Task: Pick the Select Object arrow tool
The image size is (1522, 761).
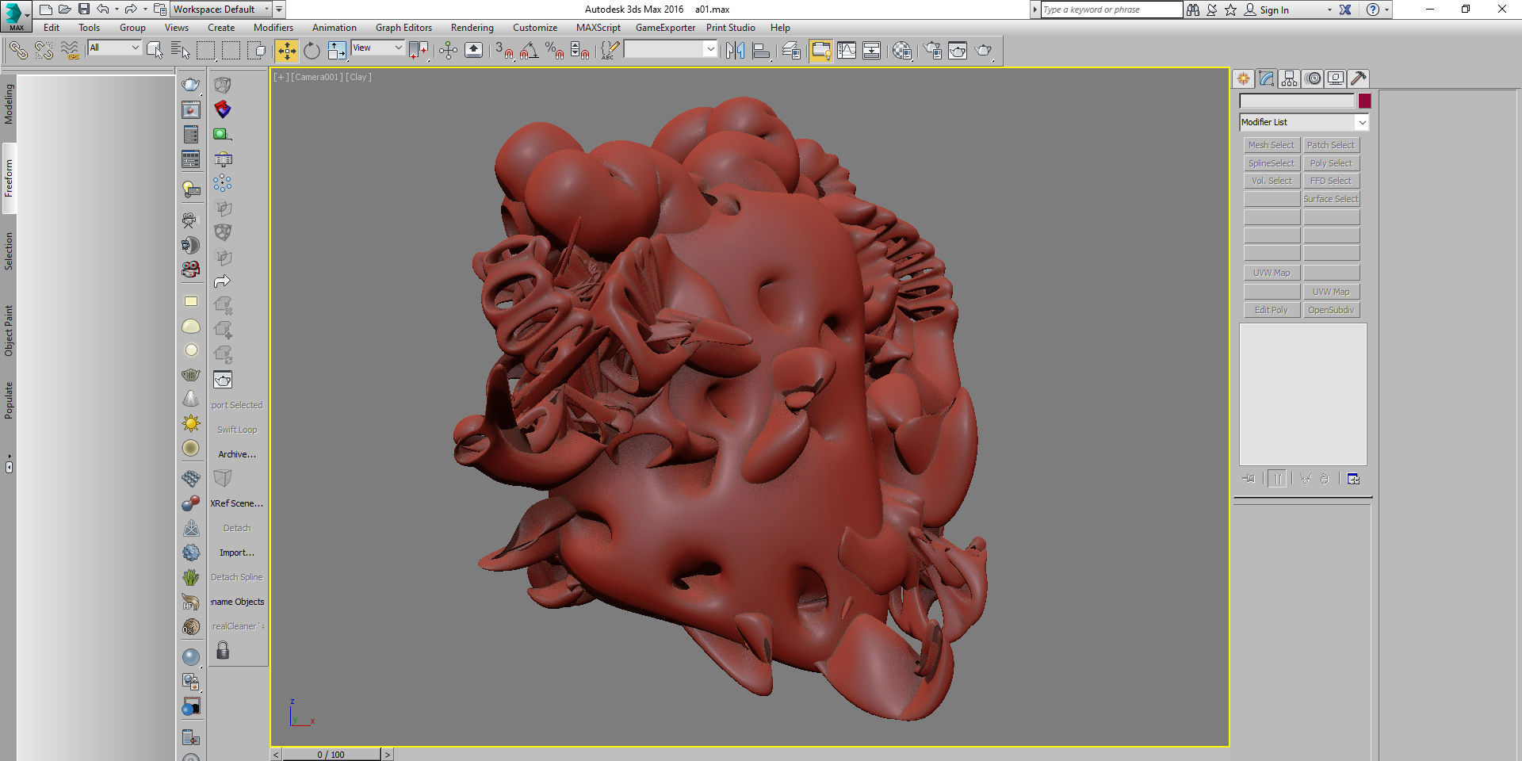Action: coord(155,51)
